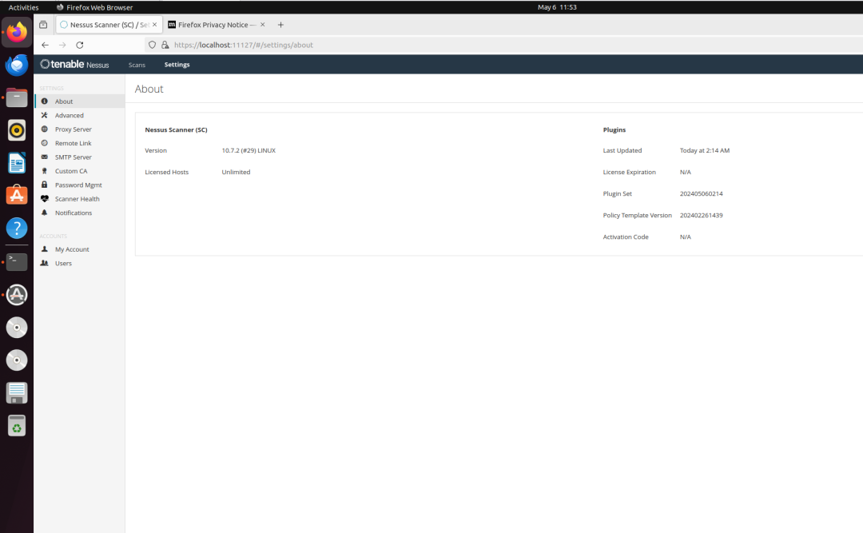Click Plugin Set value 202405060214
The image size is (863, 533).
(702, 193)
